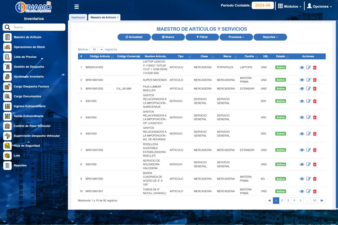
Task: Open the Módulos dropdown in header
Action: pyautogui.click(x=289, y=6)
